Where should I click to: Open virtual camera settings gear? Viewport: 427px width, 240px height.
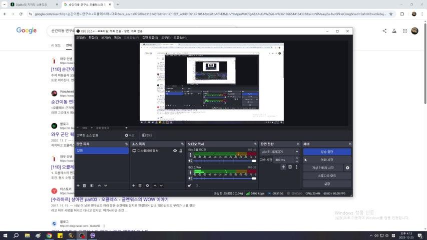pyautogui.click(x=347, y=168)
